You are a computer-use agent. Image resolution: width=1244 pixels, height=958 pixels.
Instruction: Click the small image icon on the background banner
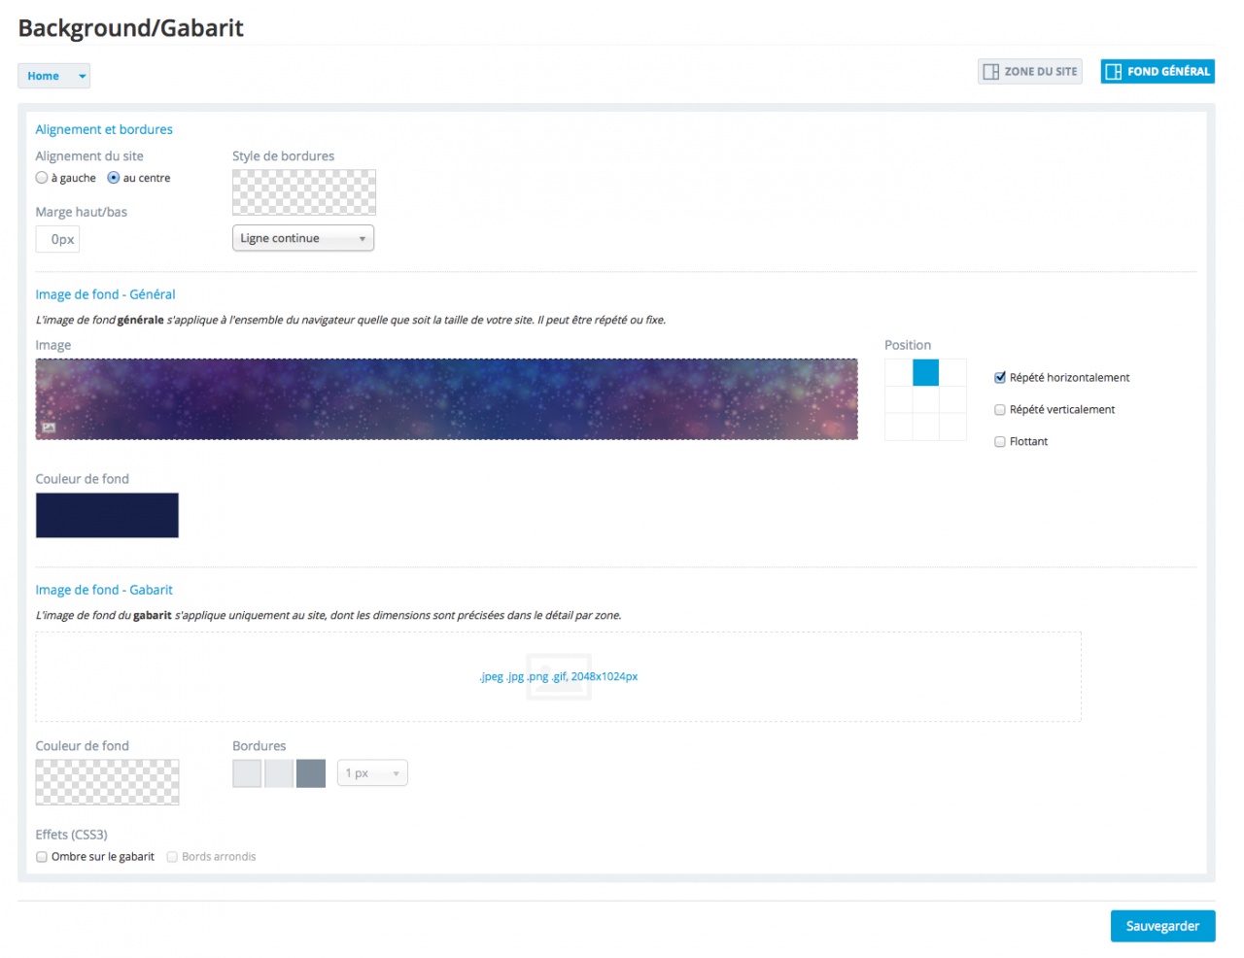click(x=49, y=428)
